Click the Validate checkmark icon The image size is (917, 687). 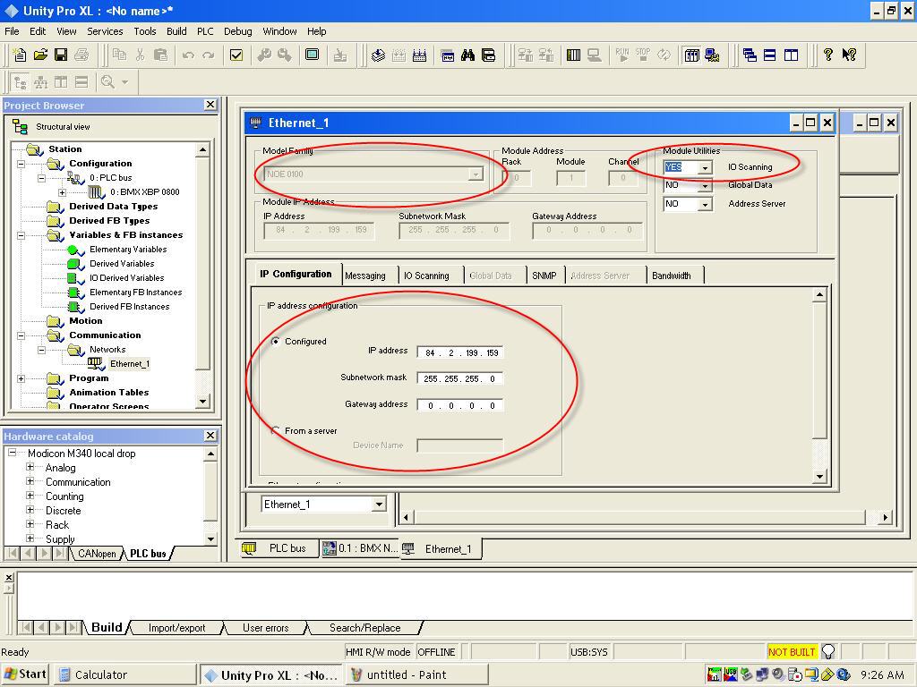(x=236, y=55)
